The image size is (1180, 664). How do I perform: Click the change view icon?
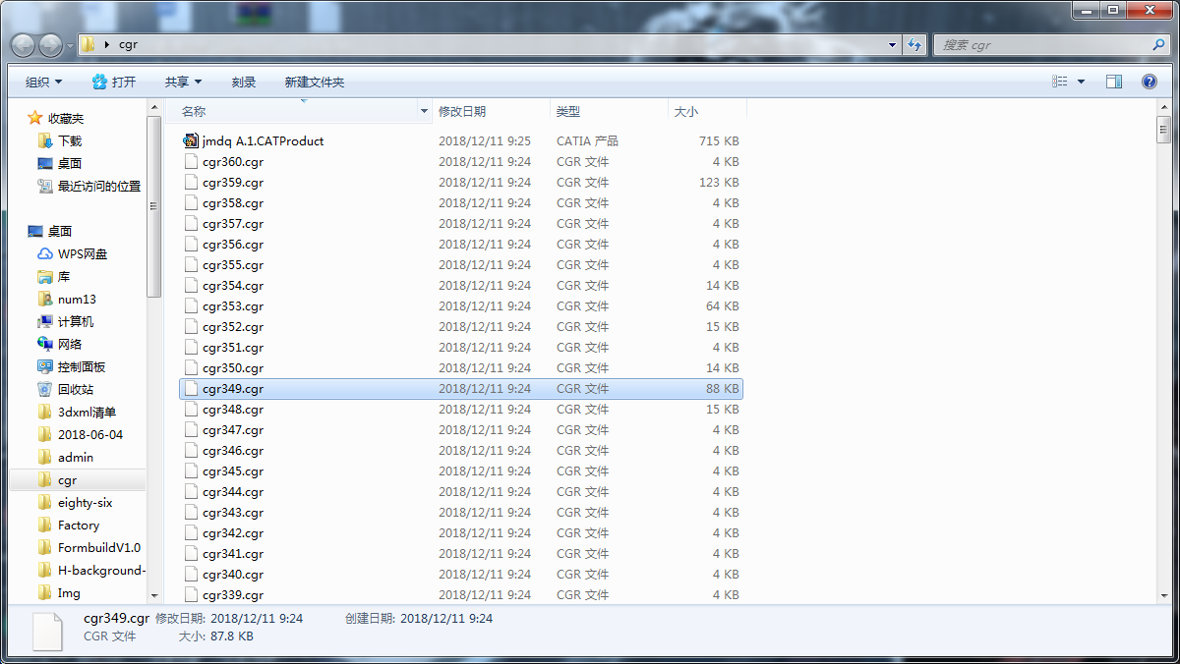1059,82
